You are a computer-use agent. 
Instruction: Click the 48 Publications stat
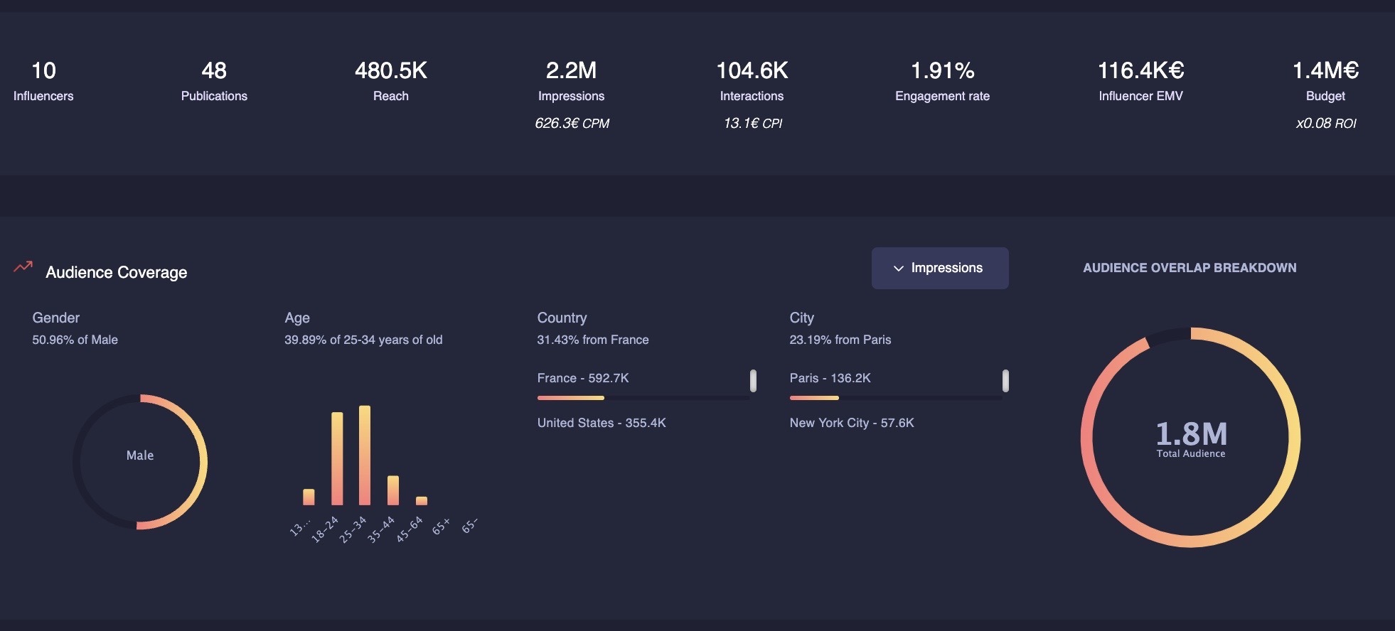point(214,81)
